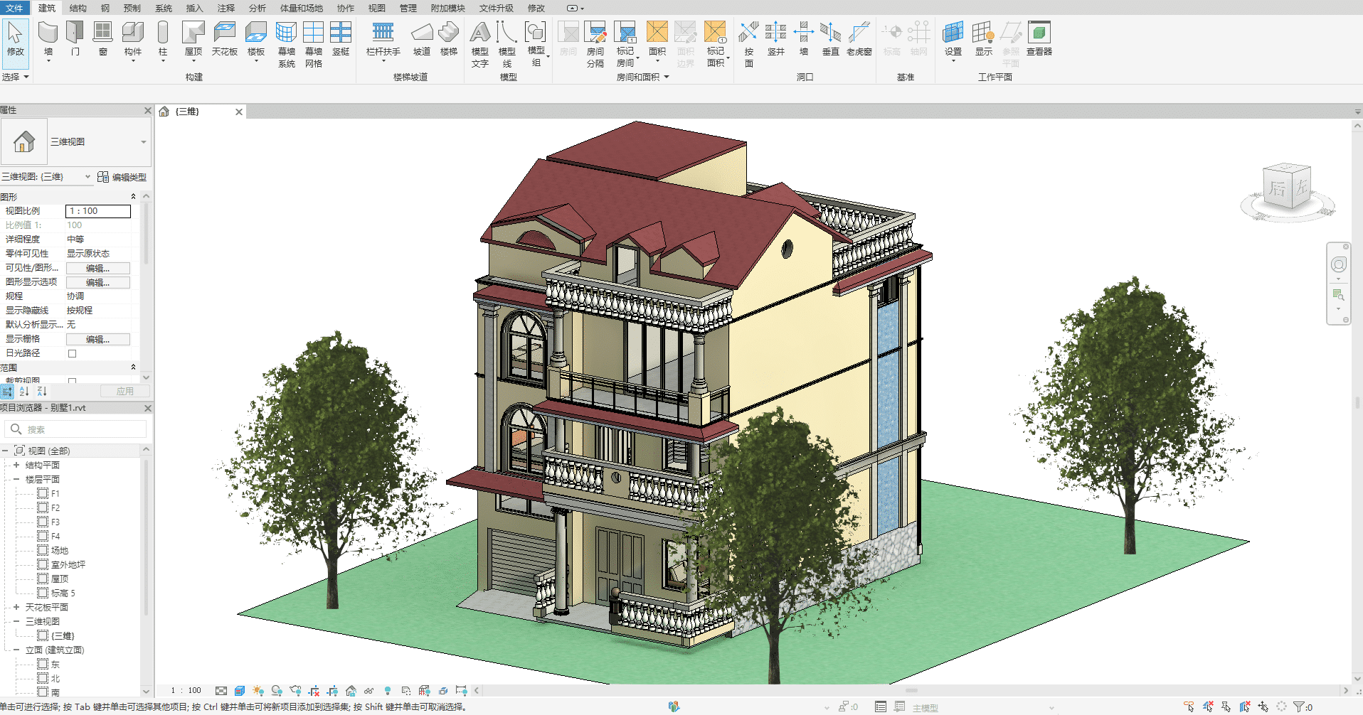Open the 视图 ribbon tab
The width and height of the screenshot is (1363, 715).
pyautogui.click(x=376, y=8)
